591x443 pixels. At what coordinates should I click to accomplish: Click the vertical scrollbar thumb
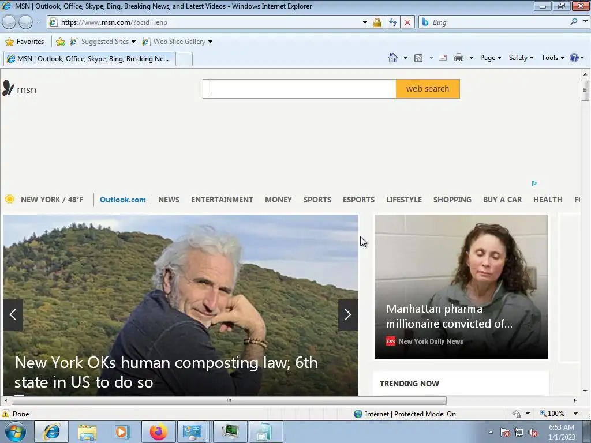point(585,90)
